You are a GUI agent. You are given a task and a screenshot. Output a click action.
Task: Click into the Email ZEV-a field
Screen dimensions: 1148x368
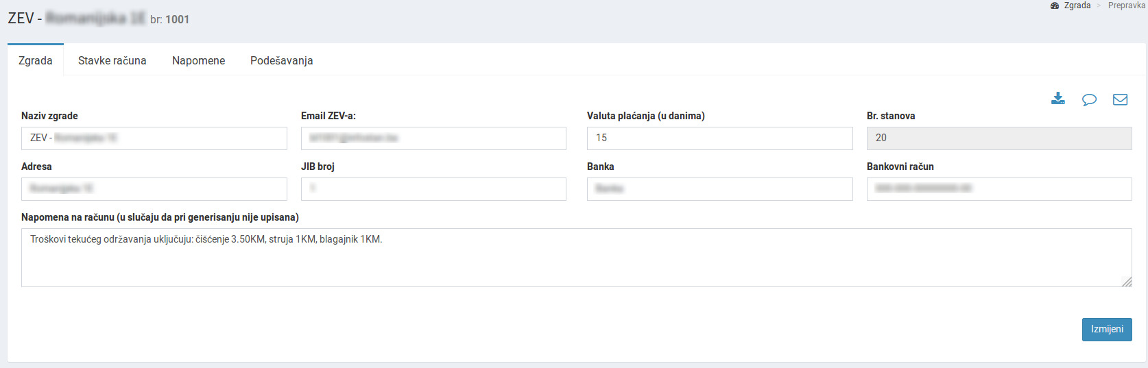coord(433,138)
